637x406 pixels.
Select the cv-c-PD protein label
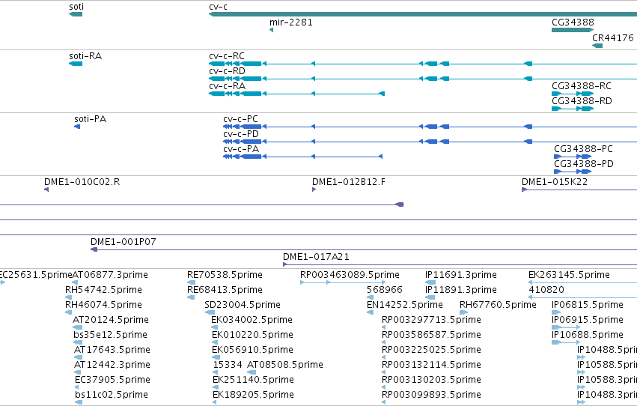(x=241, y=133)
